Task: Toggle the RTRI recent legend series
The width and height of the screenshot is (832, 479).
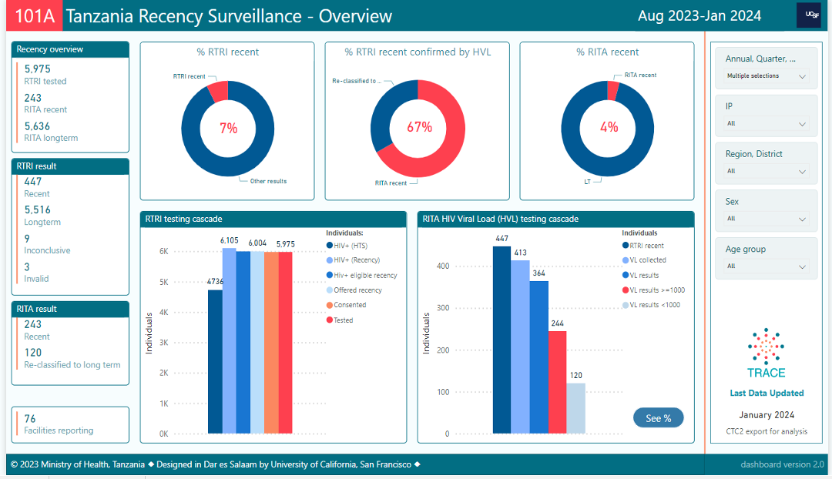Action: point(647,246)
